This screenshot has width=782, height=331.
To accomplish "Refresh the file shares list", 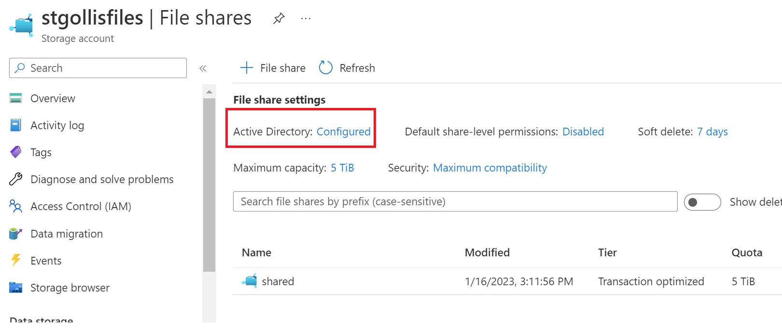I will tap(346, 68).
